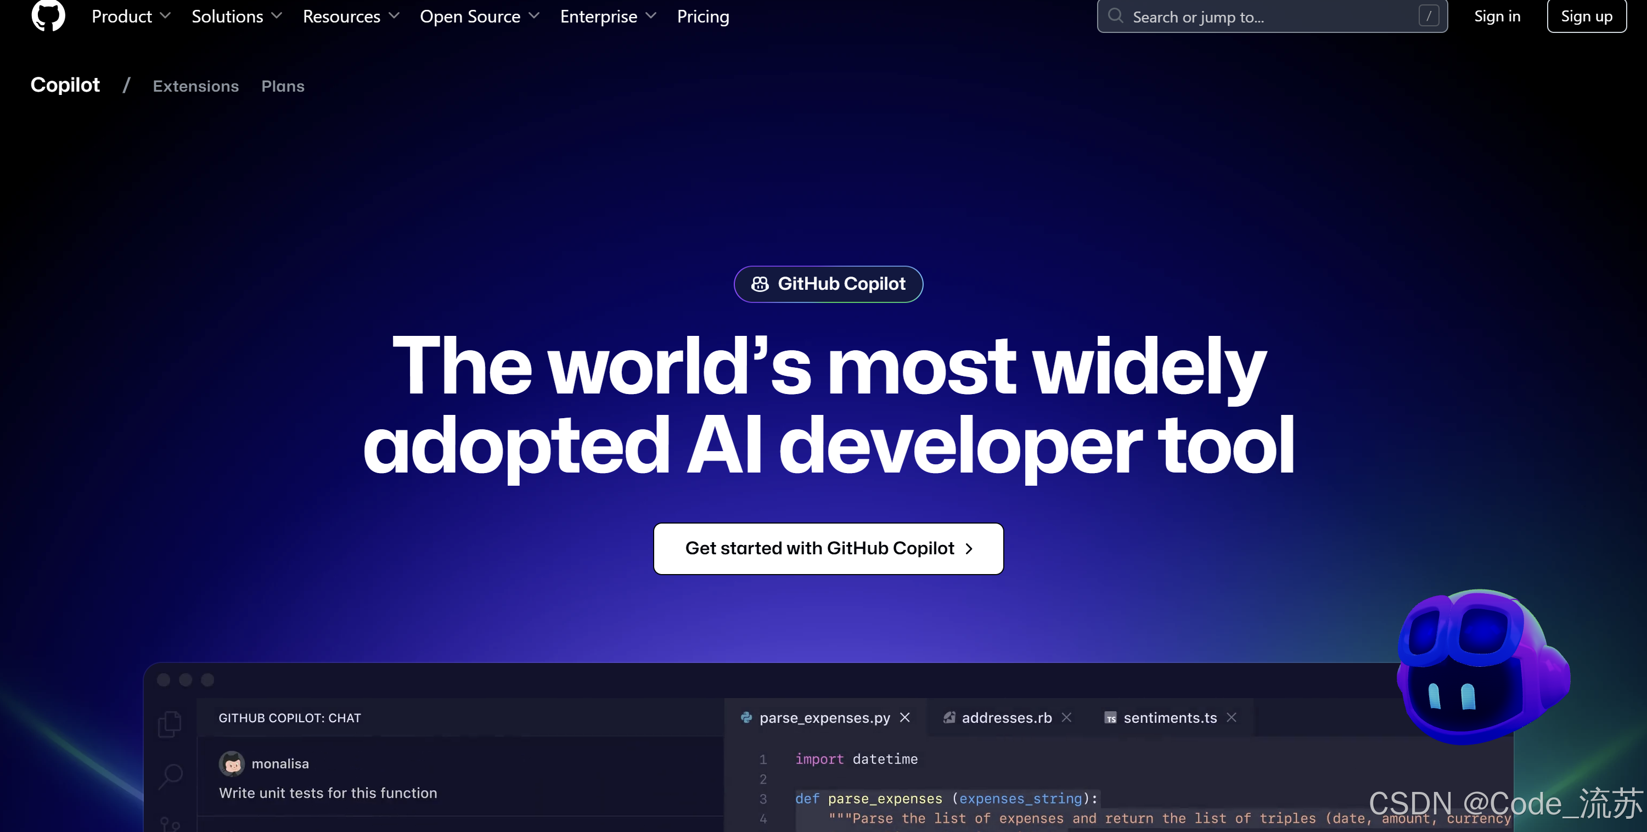Click the GitHub Copilot badge pill
This screenshot has height=832, width=1647.
click(x=828, y=284)
